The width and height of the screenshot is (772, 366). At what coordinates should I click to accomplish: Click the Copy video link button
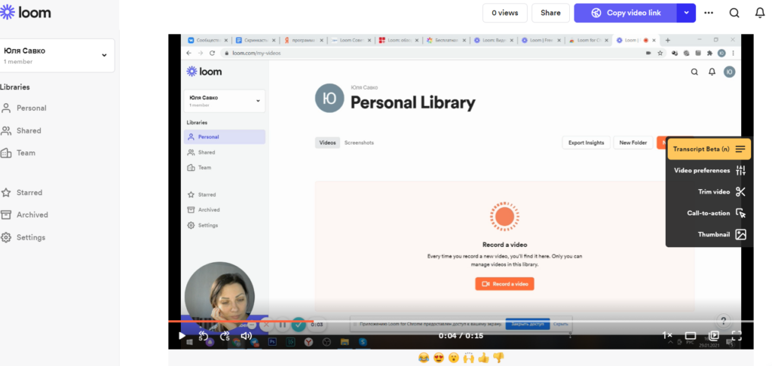pyautogui.click(x=624, y=13)
